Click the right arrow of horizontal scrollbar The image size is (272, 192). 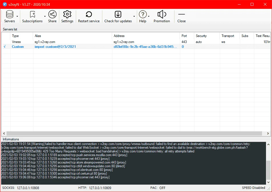coord(268,133)
